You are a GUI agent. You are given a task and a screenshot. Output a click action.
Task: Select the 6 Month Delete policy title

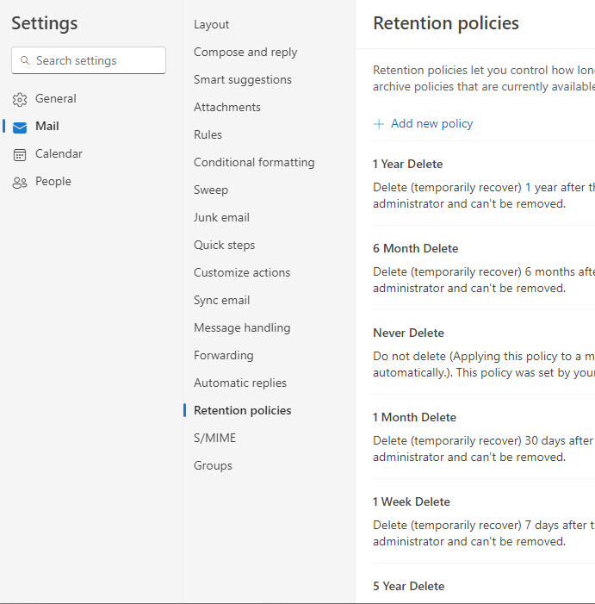415,248
